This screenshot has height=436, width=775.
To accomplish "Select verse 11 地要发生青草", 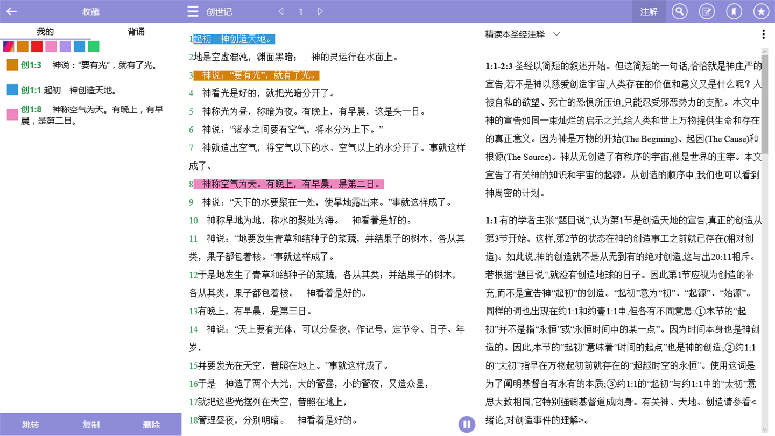I will tap(327, 248).
